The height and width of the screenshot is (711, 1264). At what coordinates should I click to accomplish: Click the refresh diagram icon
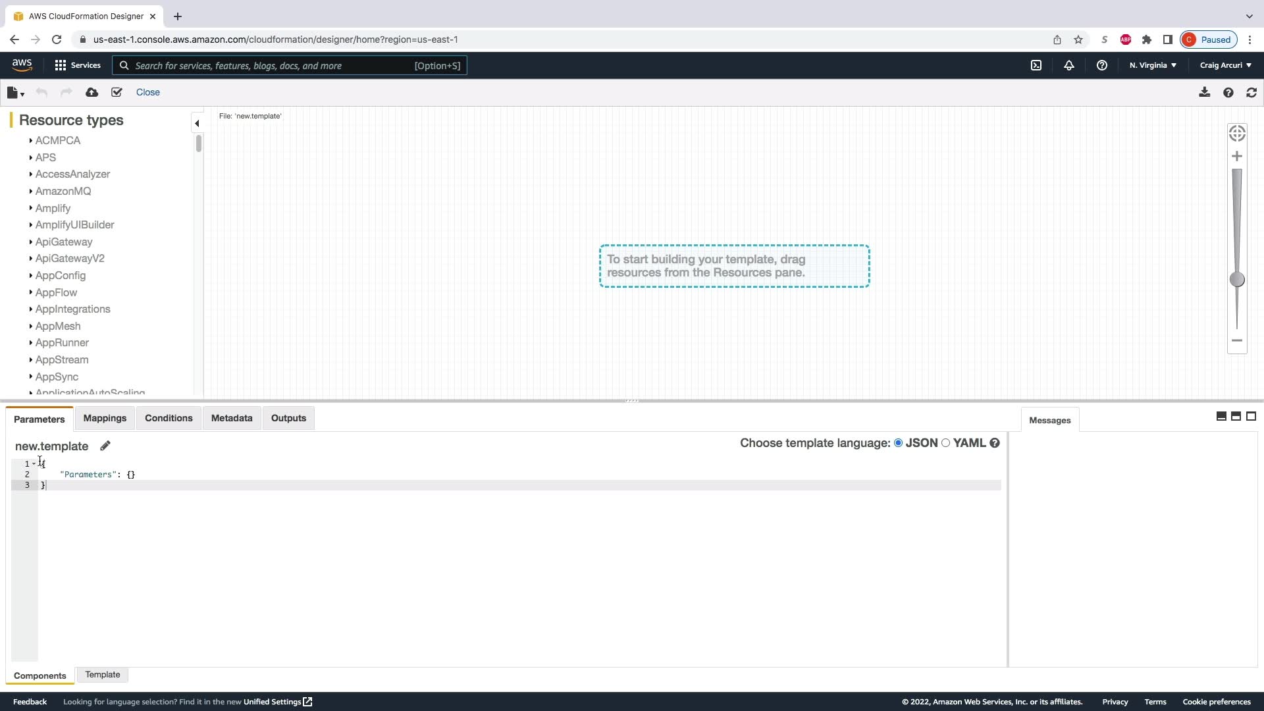(x=1251, y=93)
